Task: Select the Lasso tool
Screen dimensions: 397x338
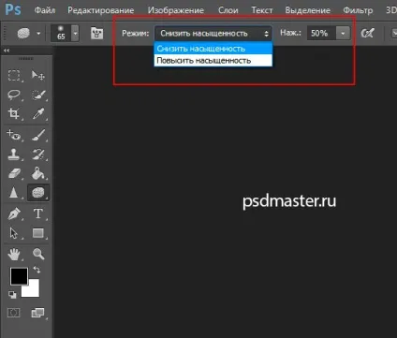Action: point(14,95)
